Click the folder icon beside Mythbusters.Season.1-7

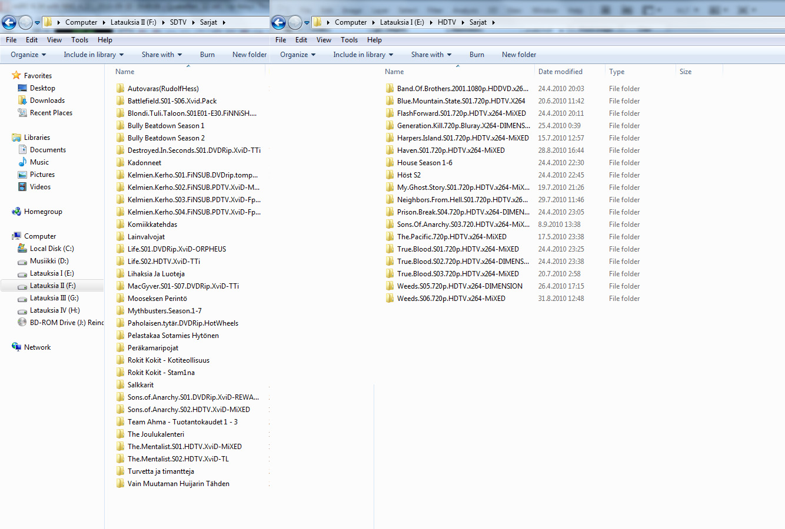(121, 311)
